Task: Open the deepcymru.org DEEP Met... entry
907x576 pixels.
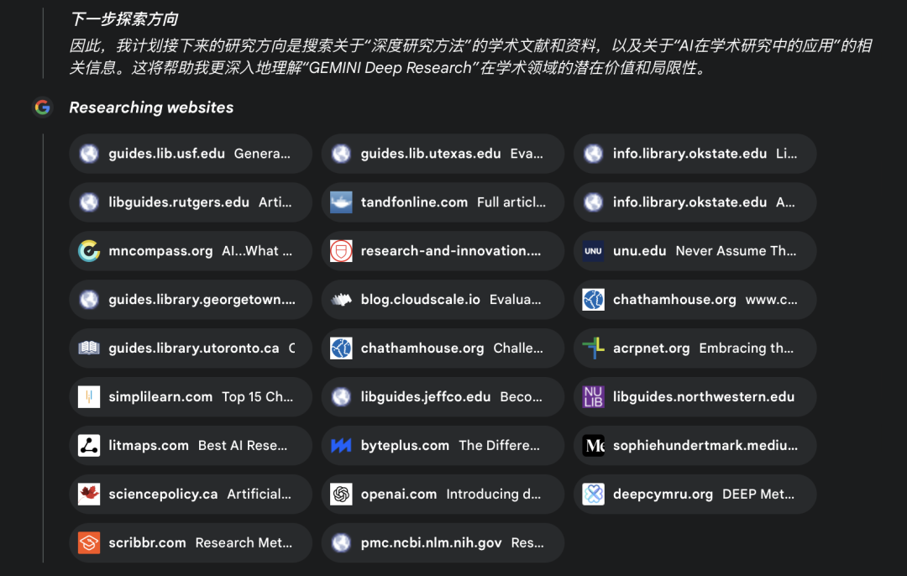Action: tap(695, 494)
